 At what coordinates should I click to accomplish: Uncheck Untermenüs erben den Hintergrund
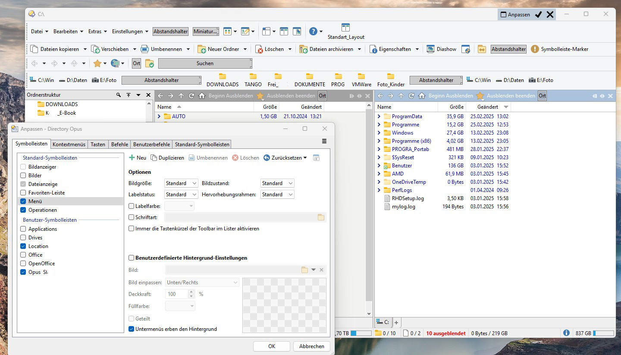pos(132,329)
